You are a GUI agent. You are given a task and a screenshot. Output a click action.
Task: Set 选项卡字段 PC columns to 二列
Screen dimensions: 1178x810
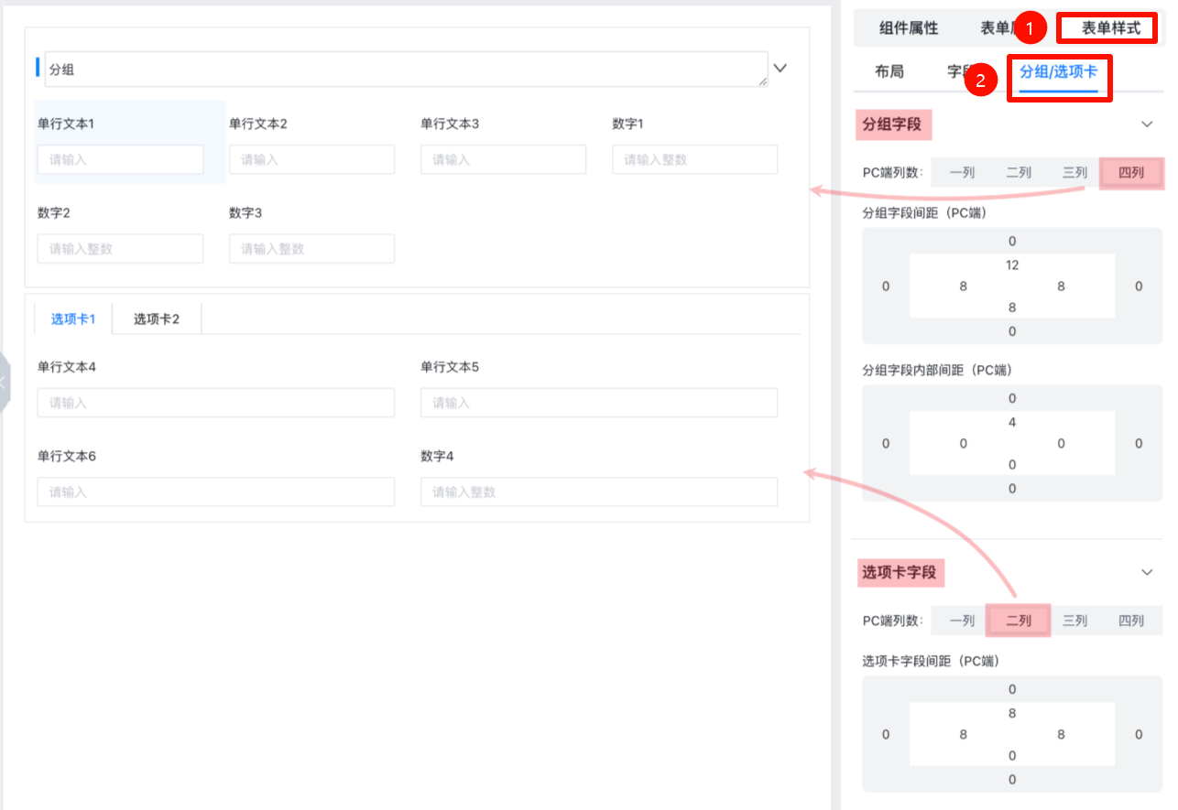1019,621
